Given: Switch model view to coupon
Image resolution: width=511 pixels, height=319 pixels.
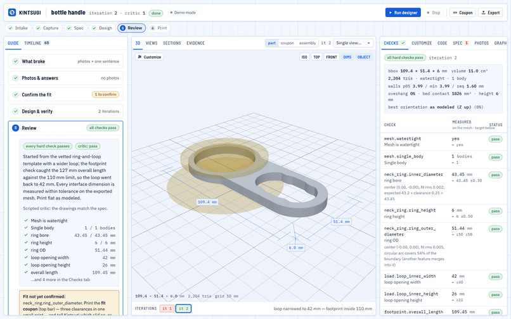Looking at the screenshot, I should (x=287, y=43).
